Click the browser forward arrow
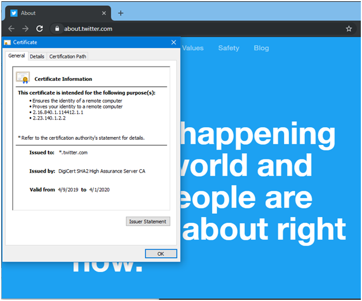The image size is (362, 301). coord(25,29)
